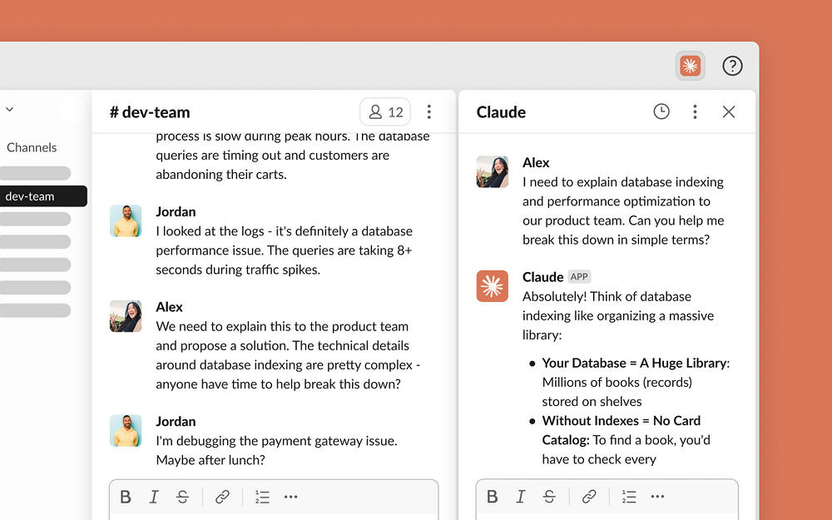The height and width of the screenshot is (520, 832).
Task: Click Alex's avatar in dev-team channel
Action: (x=126, y=316)
